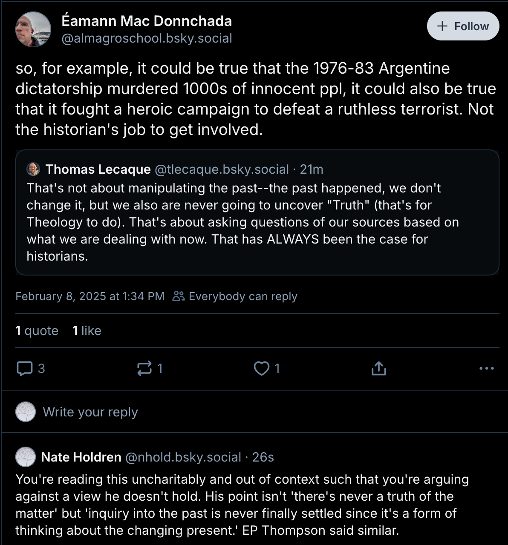Click the plus icon in Follow button
This screenshot has width=508, height=545.
click(x=443, y=26)
